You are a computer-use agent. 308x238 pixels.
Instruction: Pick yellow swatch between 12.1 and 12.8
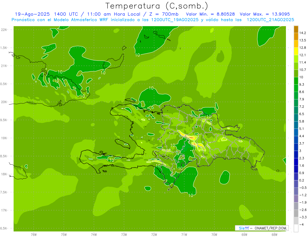[296, 51]
